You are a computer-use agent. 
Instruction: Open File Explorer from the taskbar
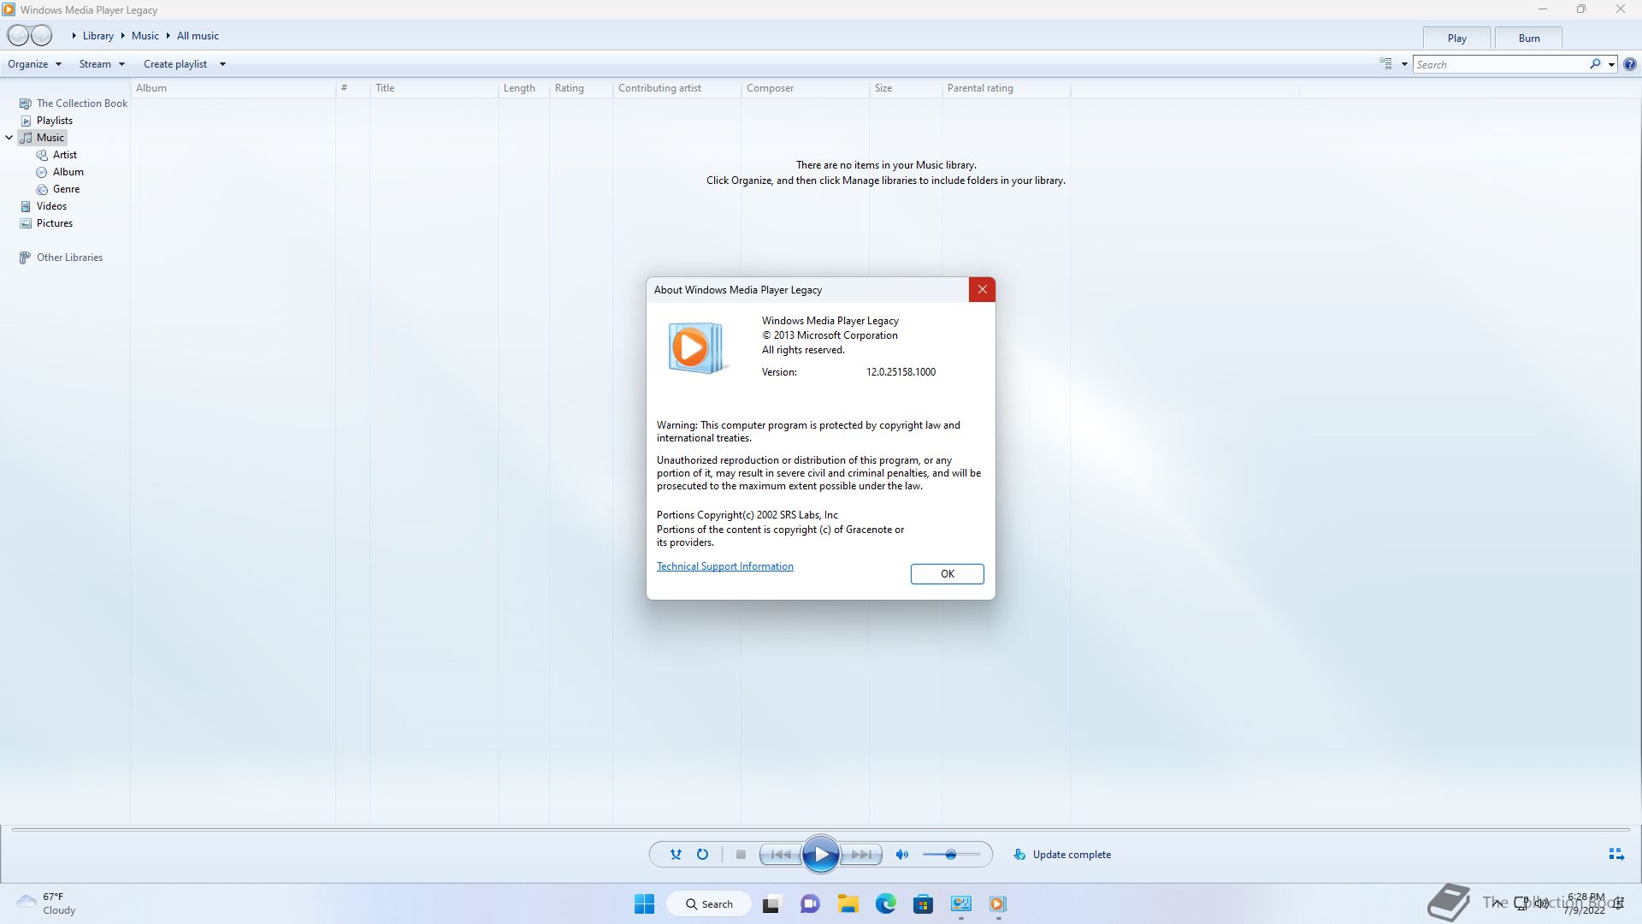click(x=848, y=904)
